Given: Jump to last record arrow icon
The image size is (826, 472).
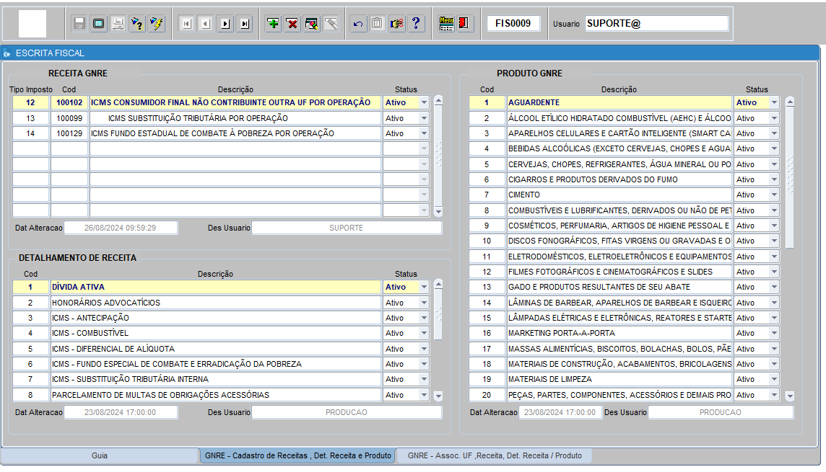Looking at the screenshot, I should click(x=245, y=24).
